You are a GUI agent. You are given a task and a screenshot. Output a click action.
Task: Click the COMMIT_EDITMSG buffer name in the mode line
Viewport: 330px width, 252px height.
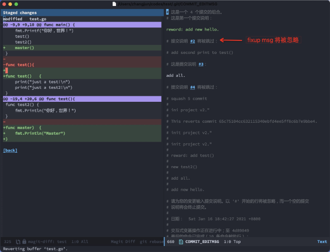pyautogui.click(x=202, y=242)
